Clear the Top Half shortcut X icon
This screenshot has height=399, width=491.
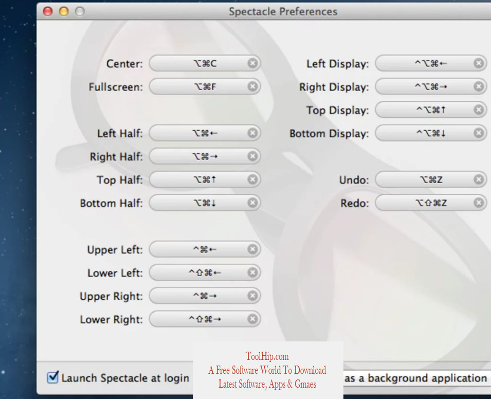252,179
